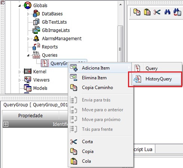This screenshot has height=168, width=183.
Task: Expand the Identific property group plus box
Action: pos(6,124)
